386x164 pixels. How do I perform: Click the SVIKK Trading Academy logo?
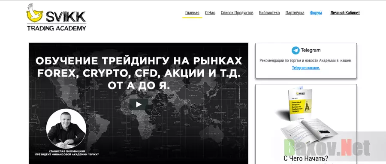coord(56,17)
